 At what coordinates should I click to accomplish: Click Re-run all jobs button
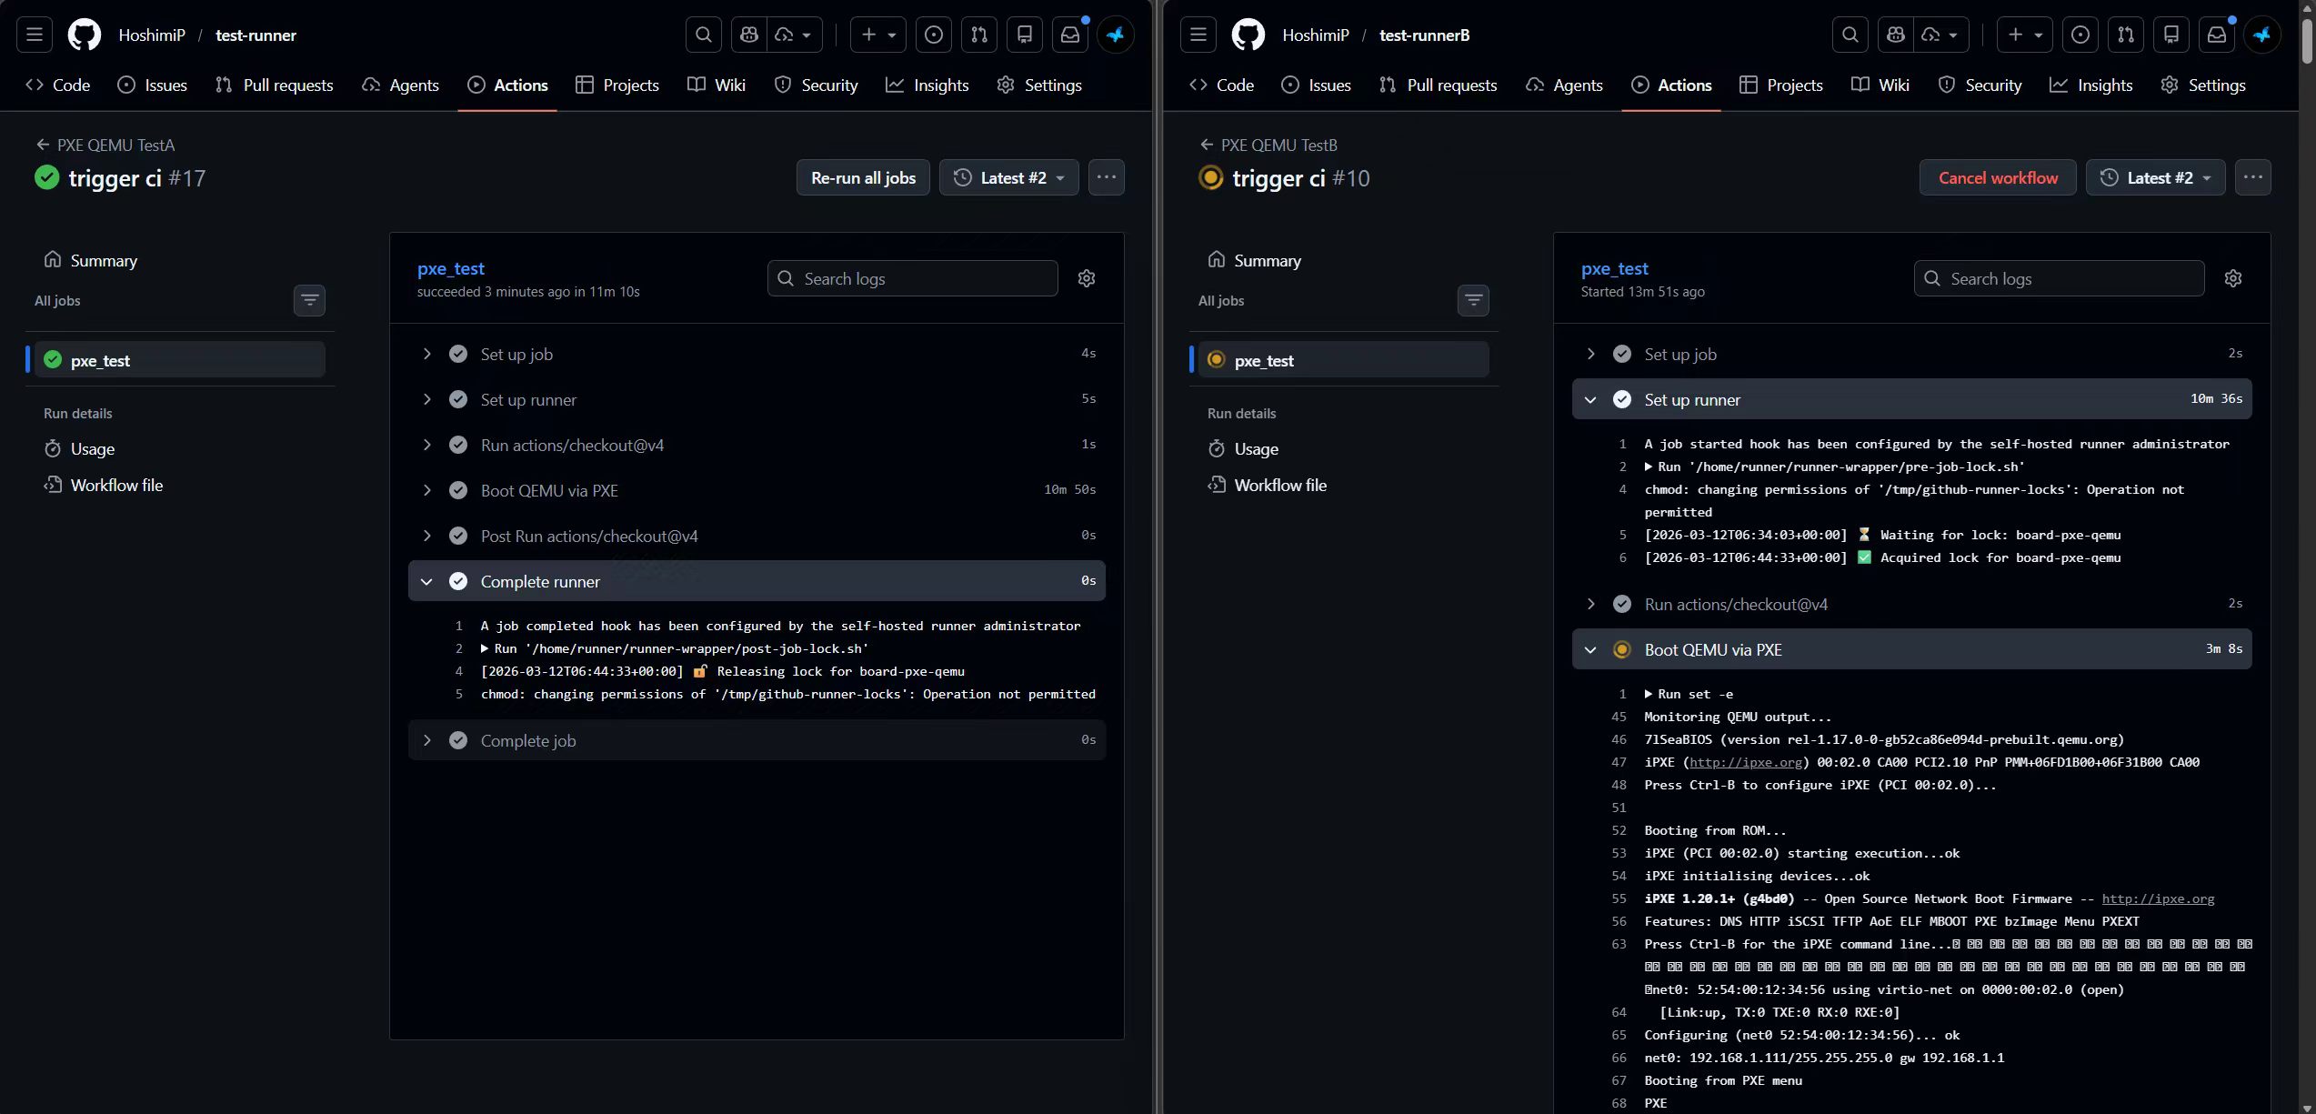[x=862, y=177]
